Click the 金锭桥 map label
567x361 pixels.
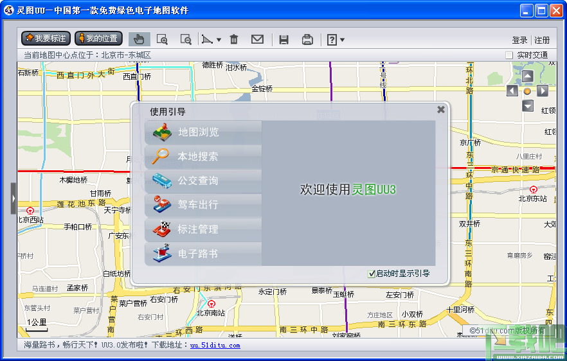click(262, 89)
